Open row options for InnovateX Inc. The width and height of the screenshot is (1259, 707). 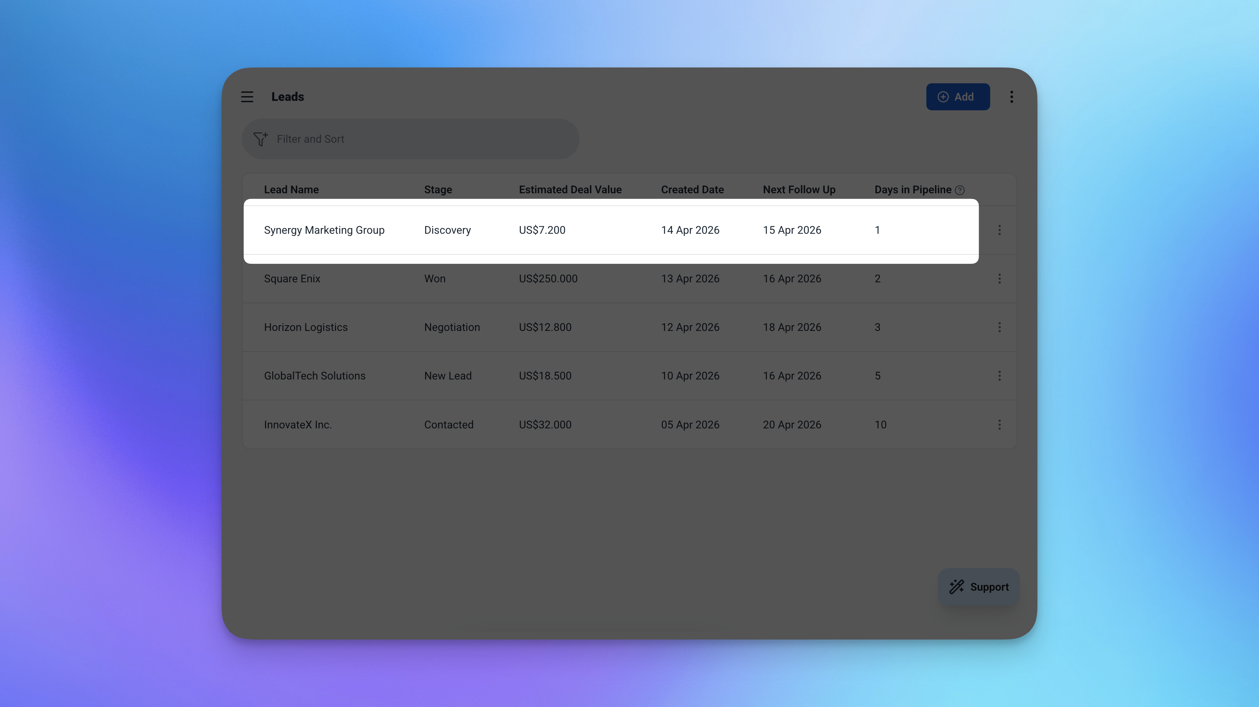[x=999, y=424]
